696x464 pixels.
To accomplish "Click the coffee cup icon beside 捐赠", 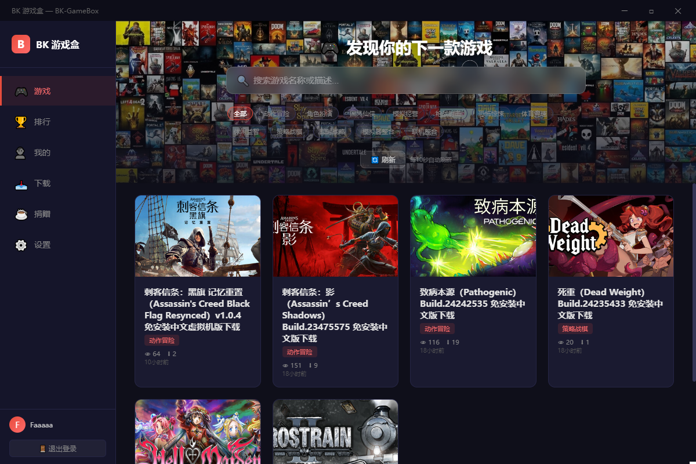I will point(21,214).
